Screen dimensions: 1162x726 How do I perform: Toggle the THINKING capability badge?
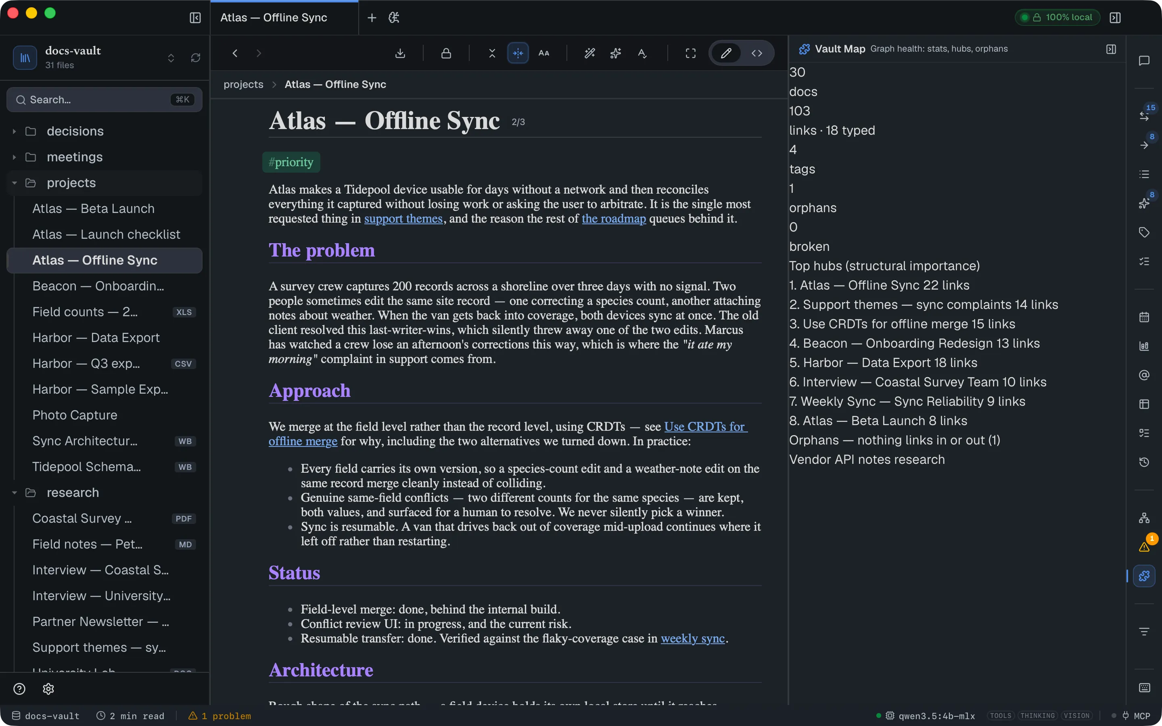[x=1037, y=716]
